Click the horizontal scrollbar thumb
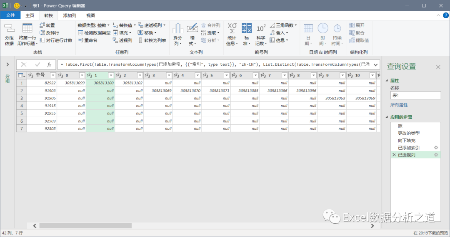Viewport: 450px width, 237px height. point(85,226)
